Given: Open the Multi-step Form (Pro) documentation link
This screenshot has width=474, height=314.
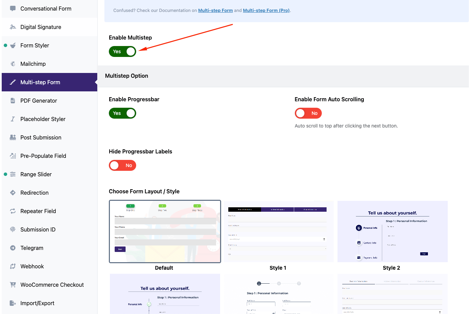Looking at the screenshot, I should (x=266, y=10).
